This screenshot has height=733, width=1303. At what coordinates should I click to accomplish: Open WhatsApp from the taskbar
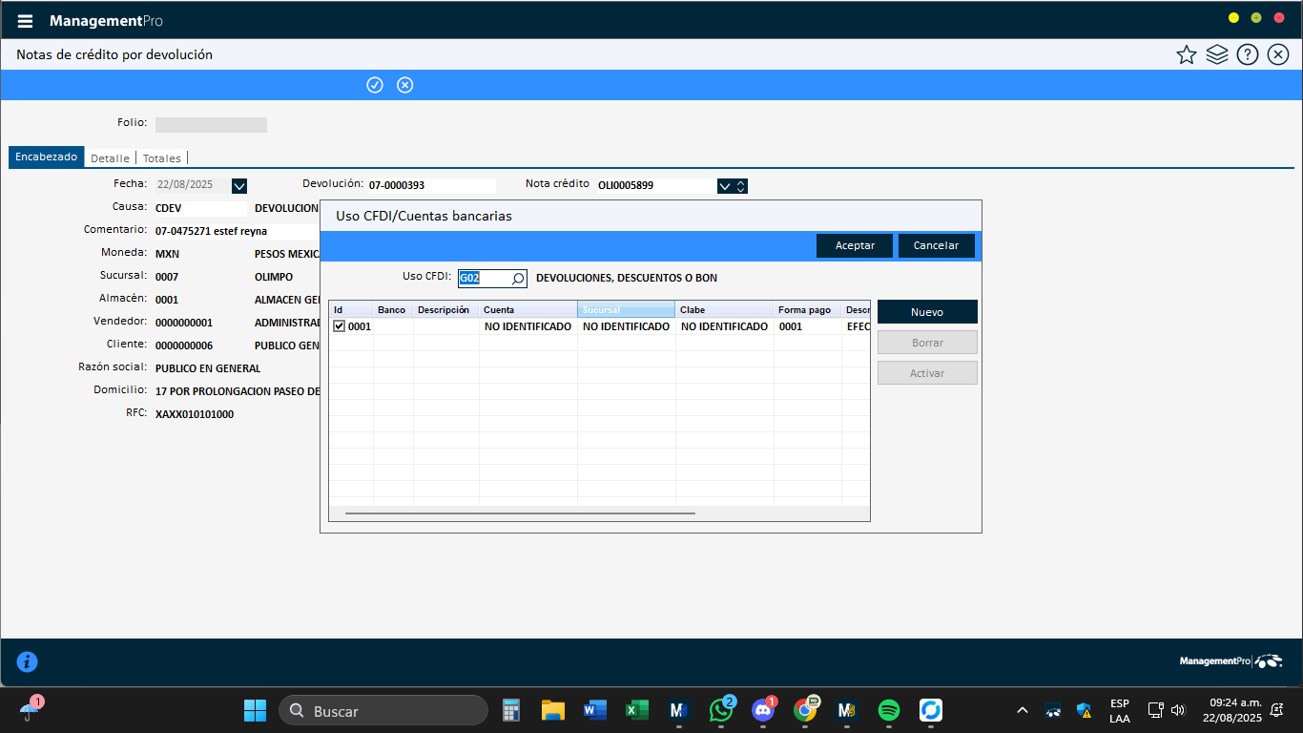tap(721, 710)
